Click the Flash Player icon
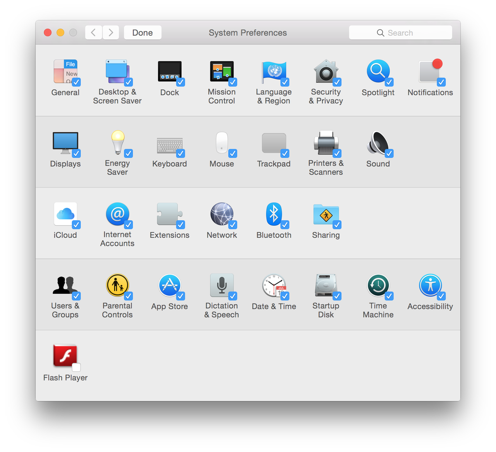 (65, 356)
